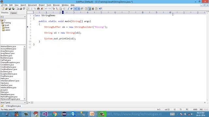This screenshot has height=117, width=209.
Task: Click the context Help arrow icon
Action: pos(100,9)
